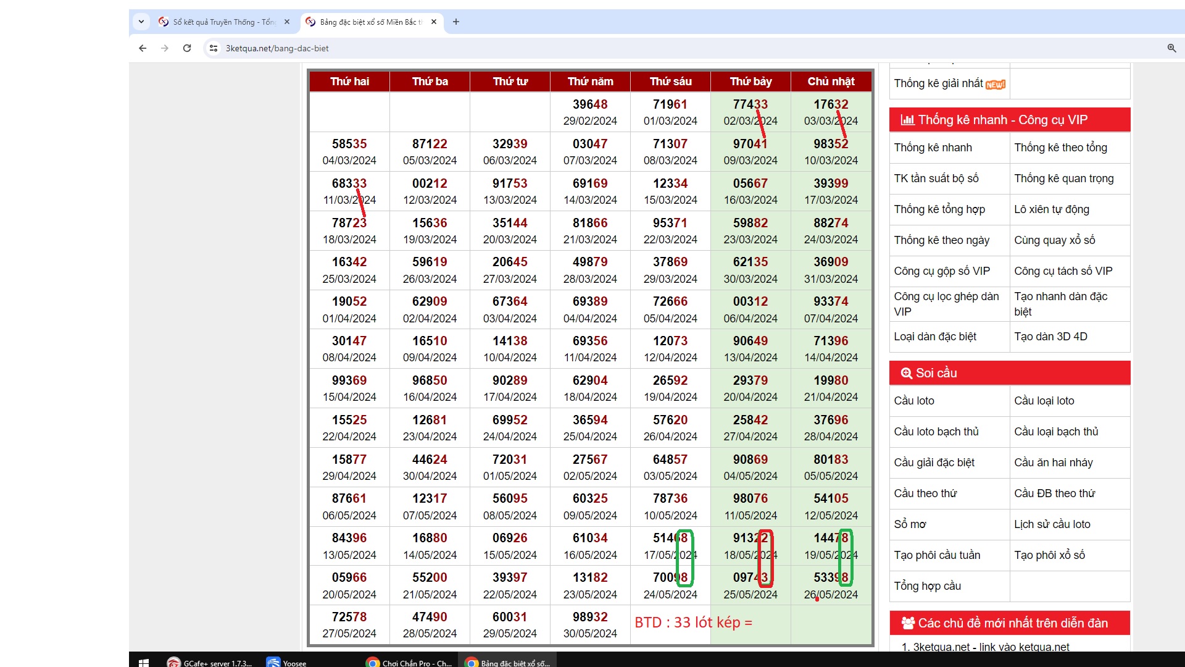The height and width of the screenshot is (667, 1185).
Task: Open Yoosee app in taskbar
Action: tap(287, 663)
